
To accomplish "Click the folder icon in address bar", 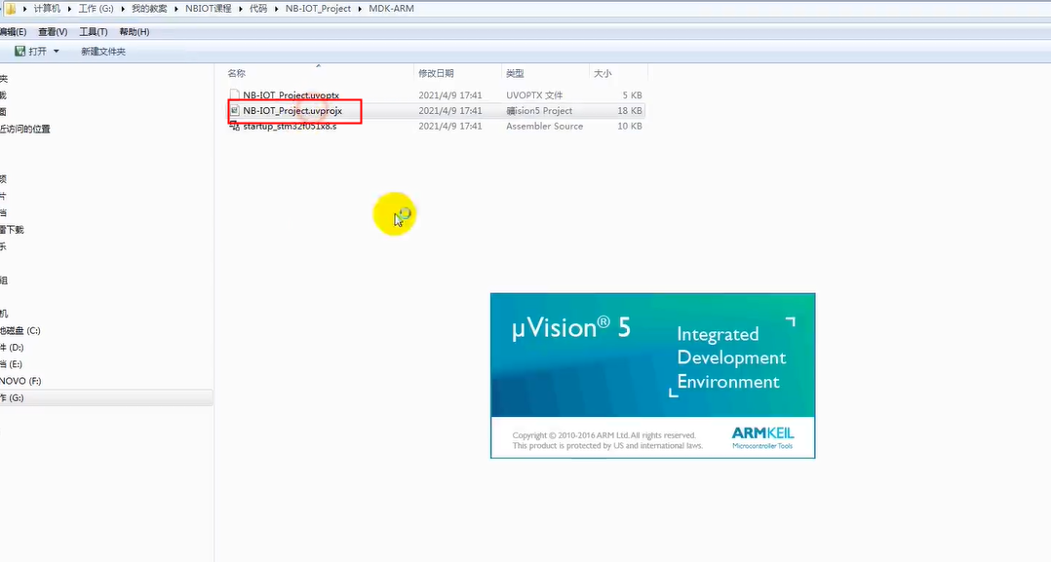I will click(x=11, y=9).
